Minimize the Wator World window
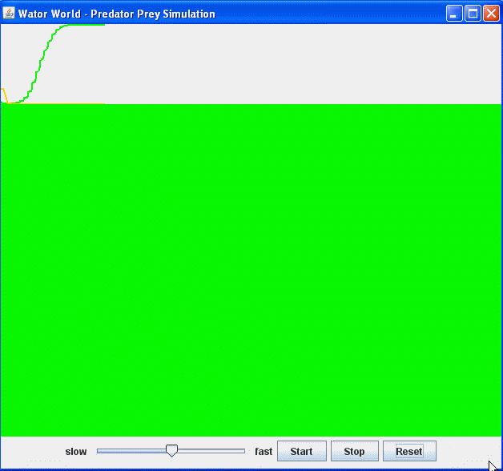The width and height of the screenshot is (503, 471). click(454, 14)
